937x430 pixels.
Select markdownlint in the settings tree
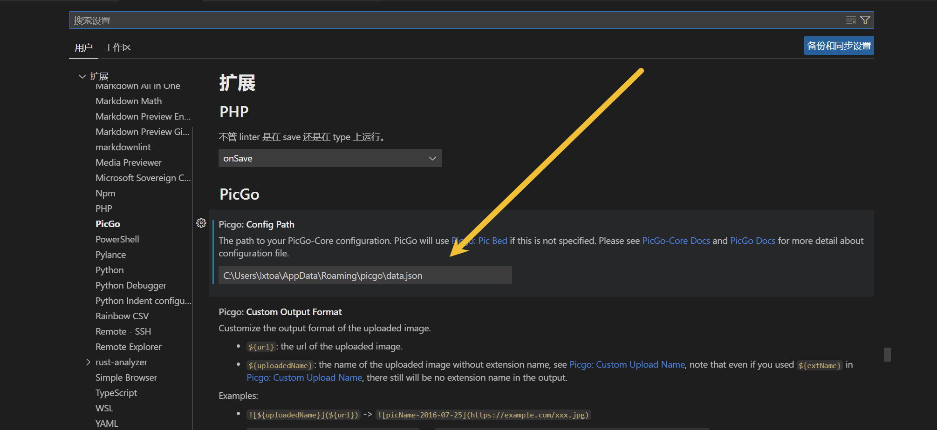click(123, 147)
